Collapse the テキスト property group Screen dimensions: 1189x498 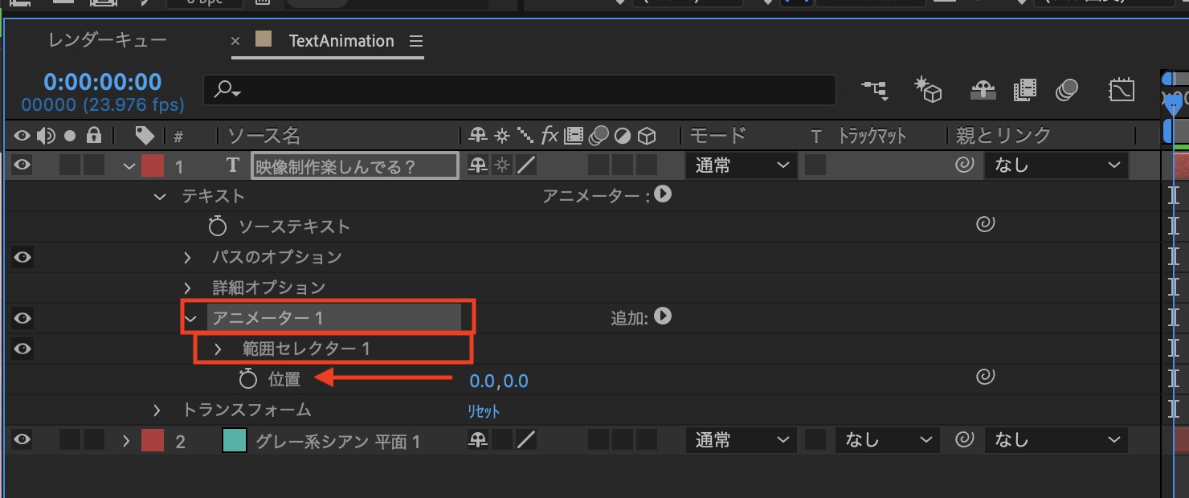(160, 197)
